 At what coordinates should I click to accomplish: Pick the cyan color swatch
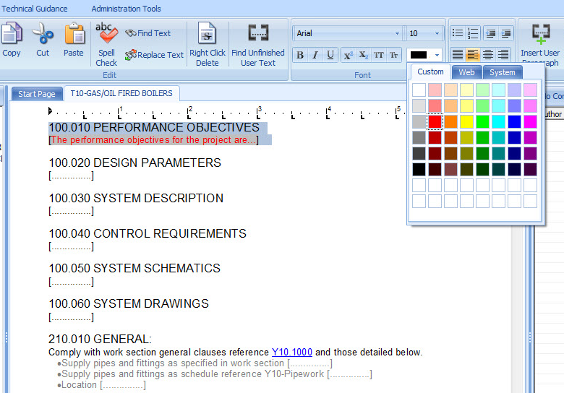pyautogui.click(x=498, y=121)
